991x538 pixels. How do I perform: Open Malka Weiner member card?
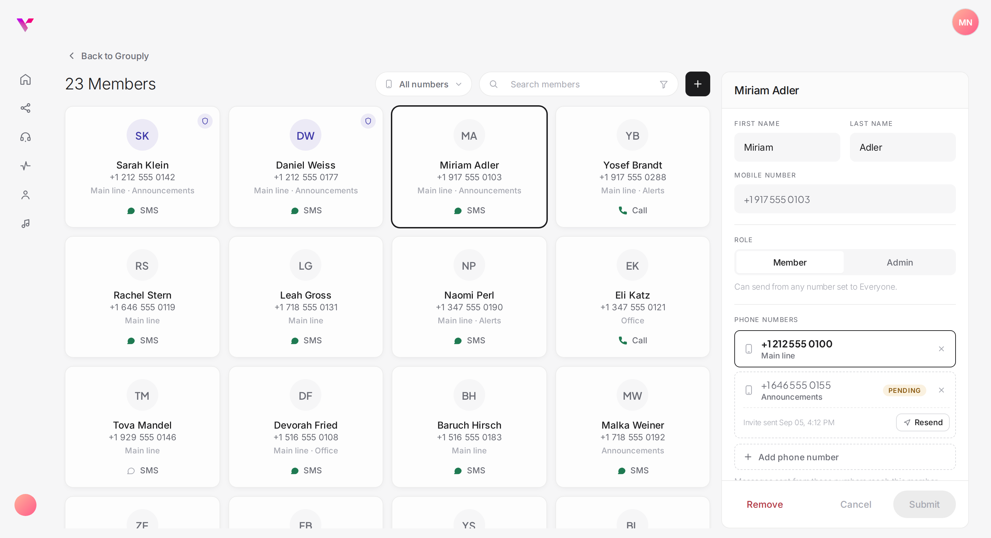(632, 427)
